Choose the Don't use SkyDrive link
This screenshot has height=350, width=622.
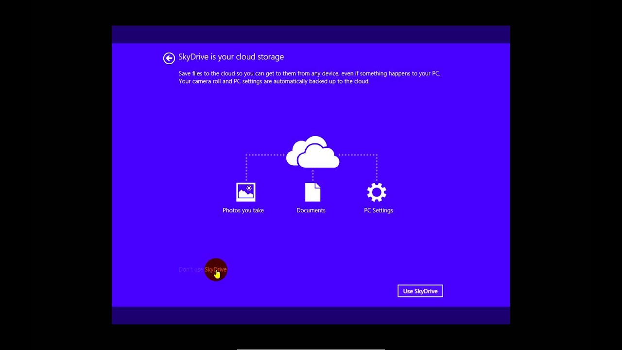pyautogui.click(x=203, y=269)
